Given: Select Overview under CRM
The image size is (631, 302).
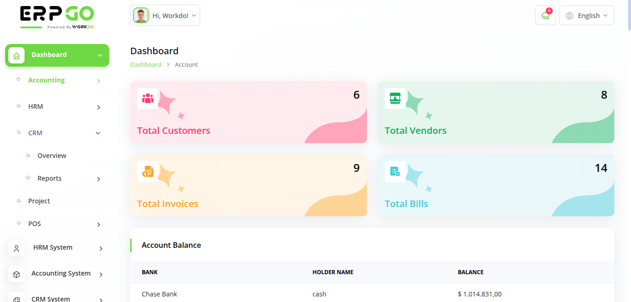Looking at the screenshot, I should (x=52, y=156).
